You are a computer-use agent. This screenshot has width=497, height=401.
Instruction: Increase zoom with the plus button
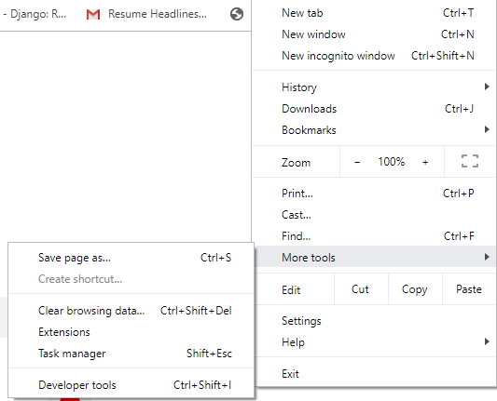(x=425, y=162)
